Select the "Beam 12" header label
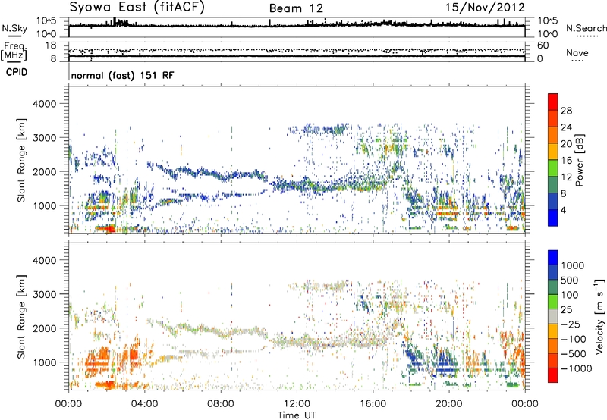Screen dimensions: 607x420 (x=296, y=8)
